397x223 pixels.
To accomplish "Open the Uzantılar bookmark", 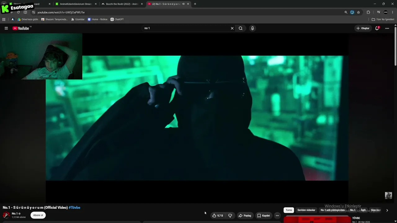I will click(x=78, y=19).
